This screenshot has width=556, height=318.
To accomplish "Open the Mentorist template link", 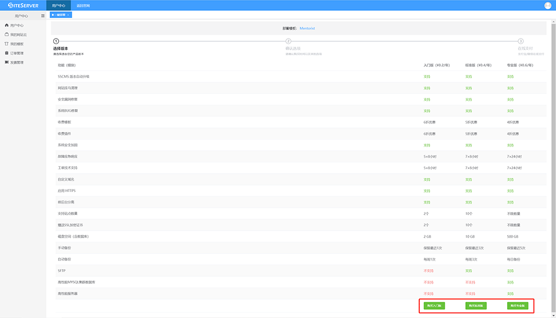I will (x=307, y=28).
